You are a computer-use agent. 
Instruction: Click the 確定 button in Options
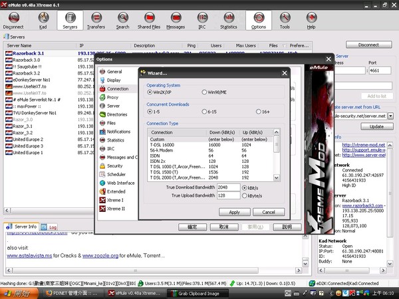[192, 227]
